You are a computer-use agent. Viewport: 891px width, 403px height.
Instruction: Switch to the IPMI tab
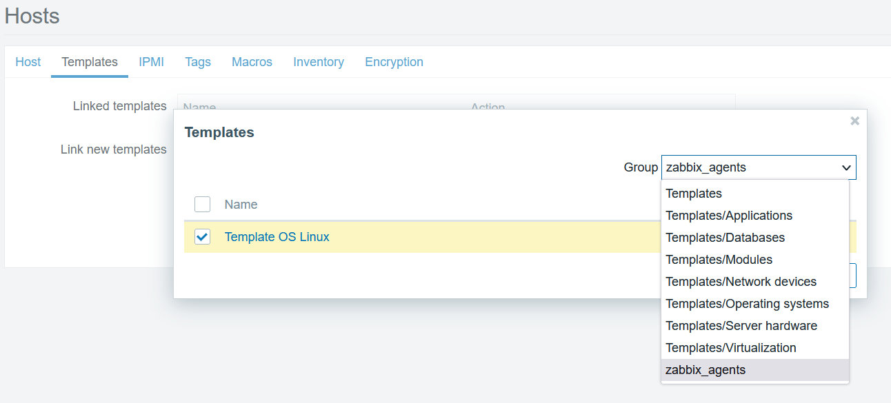(151, 61)
